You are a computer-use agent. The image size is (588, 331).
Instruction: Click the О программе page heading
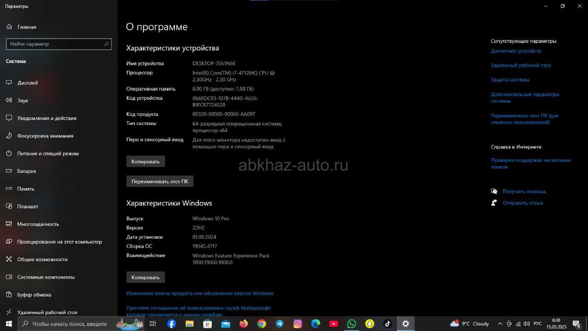[157, 27]
